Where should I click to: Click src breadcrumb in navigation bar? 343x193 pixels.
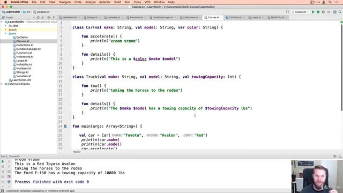pyautogui.click(x=27, y=12)
